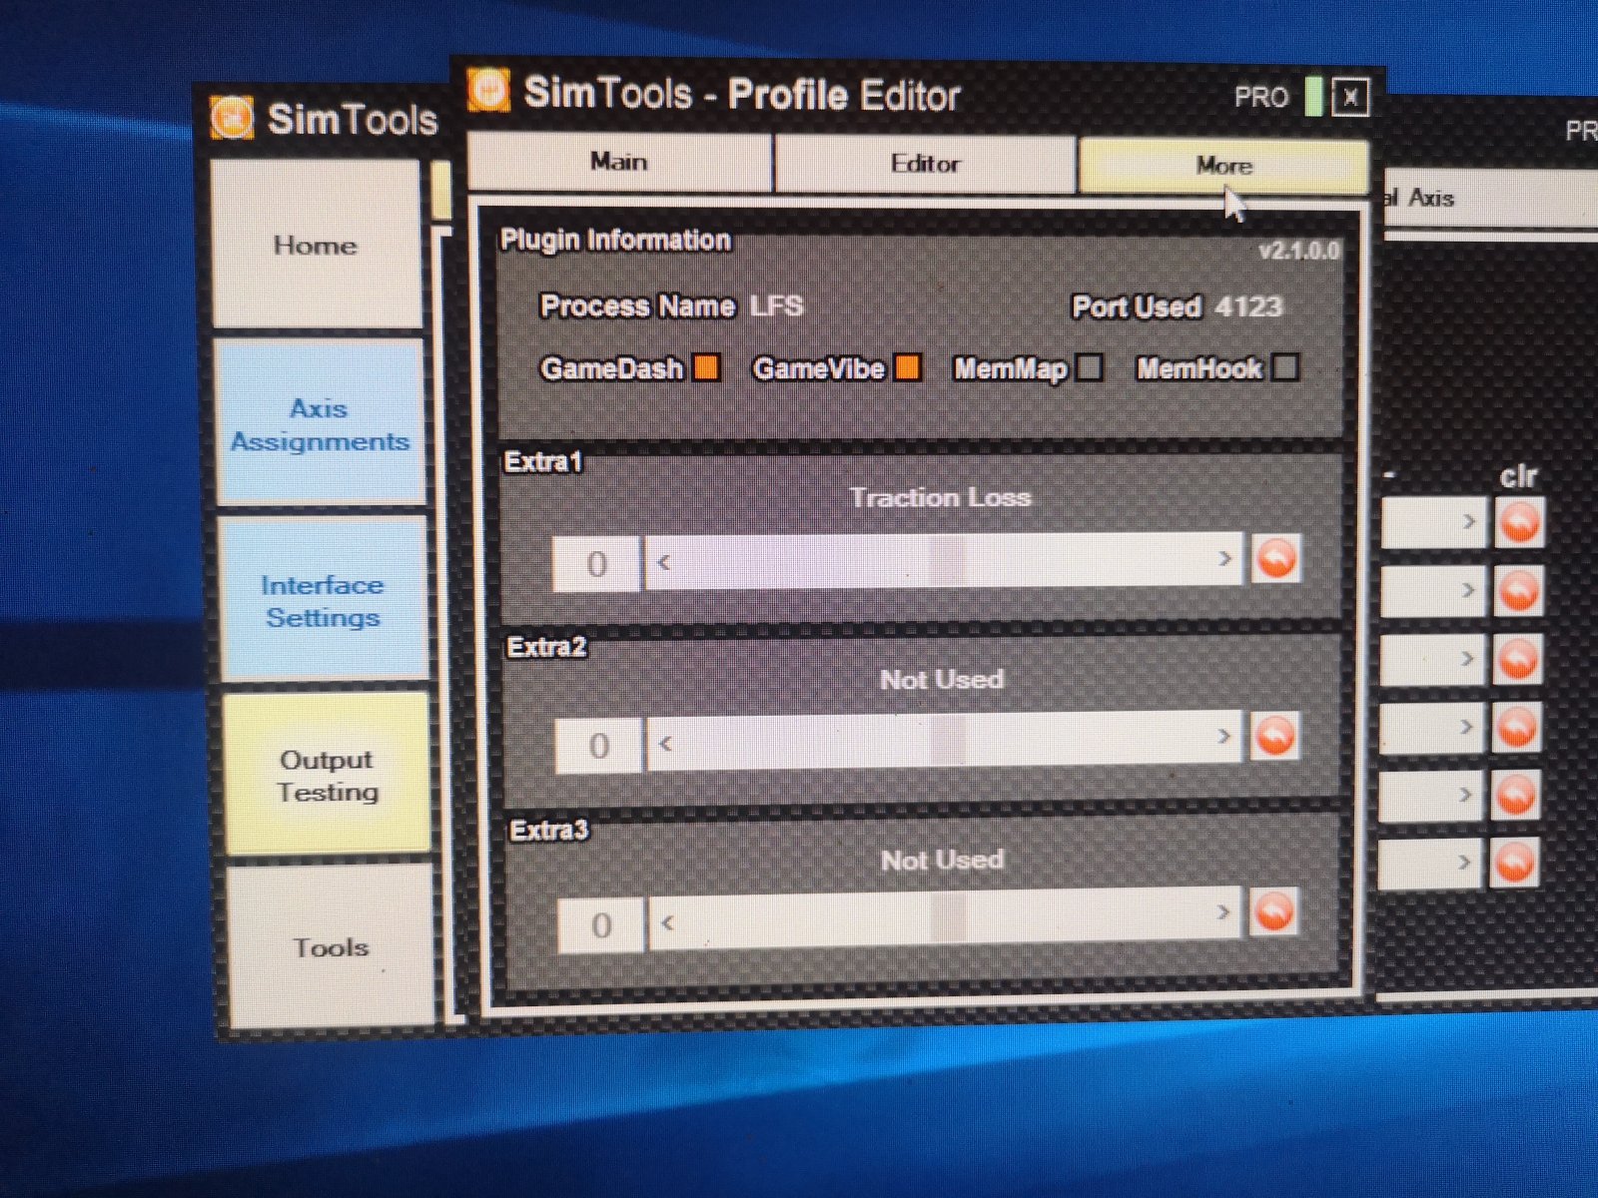The height and width of the screenshot is (1198, 1598).
Task: Click the Process Name value LFS
Action: (x=777, y=305)
